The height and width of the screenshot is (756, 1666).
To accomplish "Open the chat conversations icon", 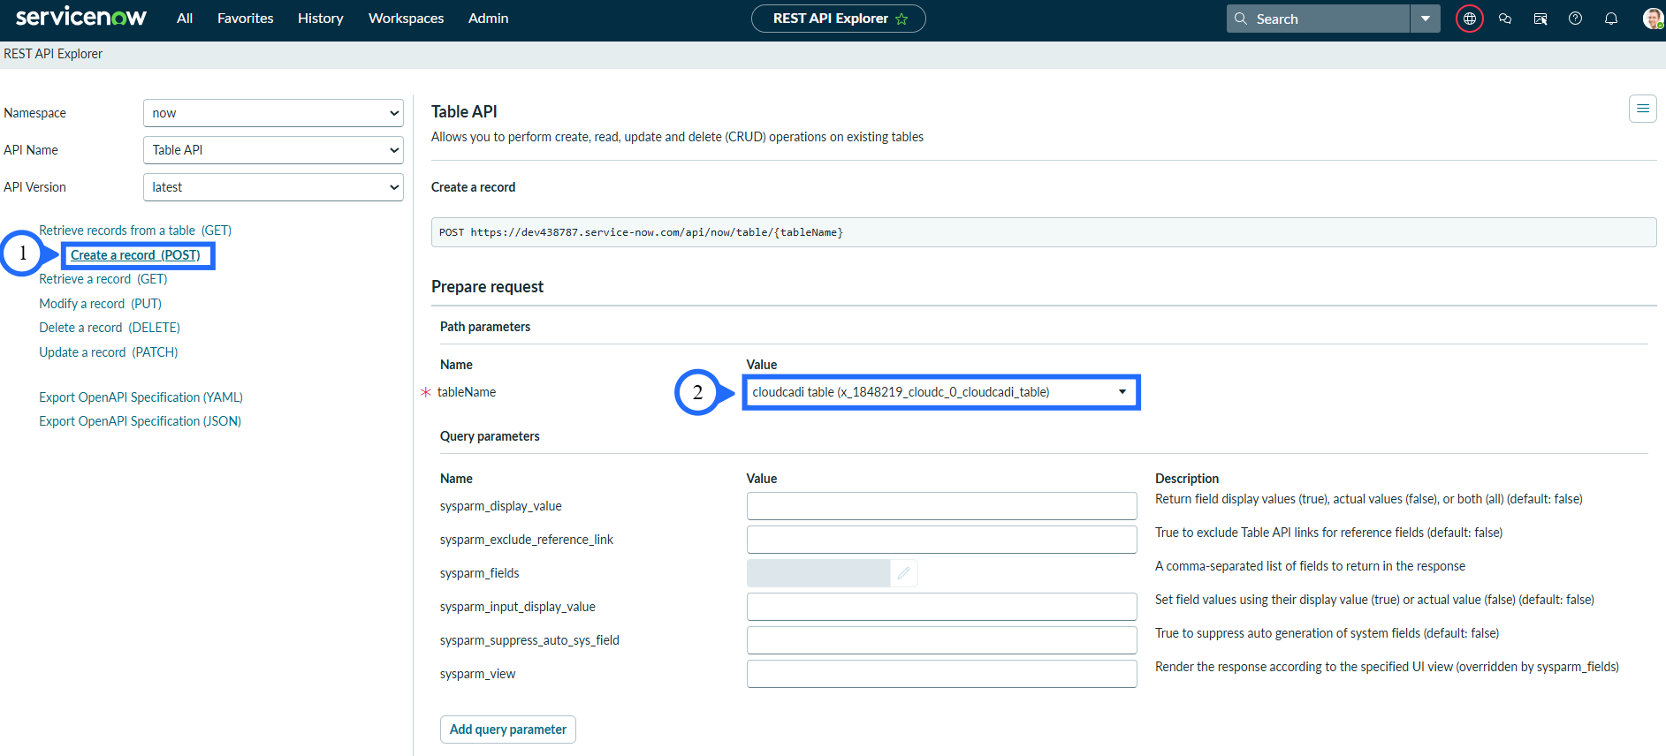I will (x=1505, y=19).
